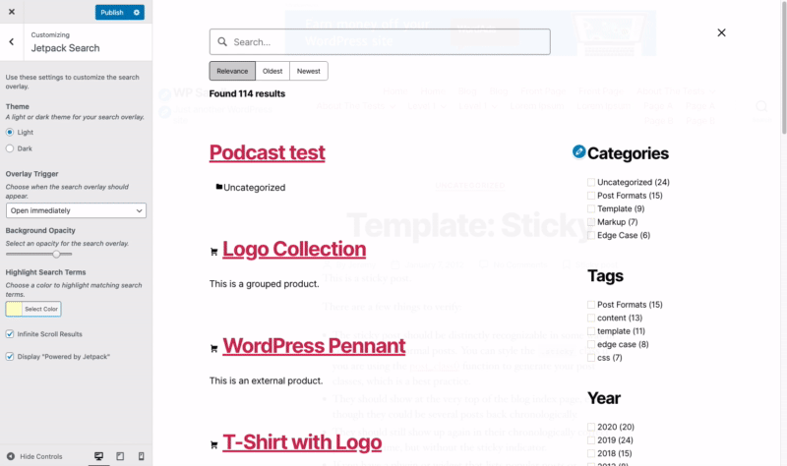Click the Publish button
787x466 pixels.
tap(112, 12)
